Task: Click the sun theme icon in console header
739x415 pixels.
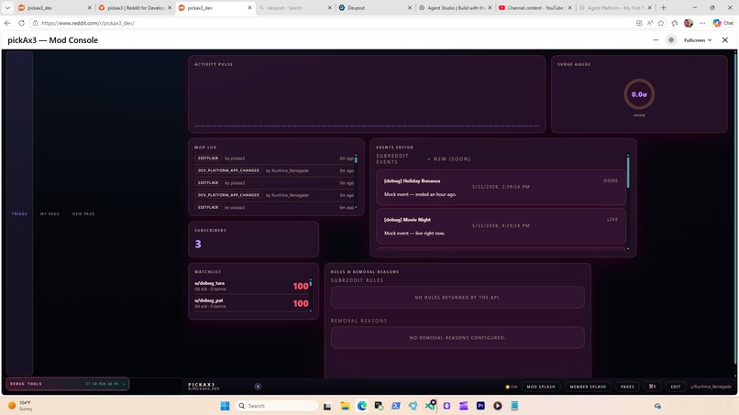Action: click(x=671, y=40)
